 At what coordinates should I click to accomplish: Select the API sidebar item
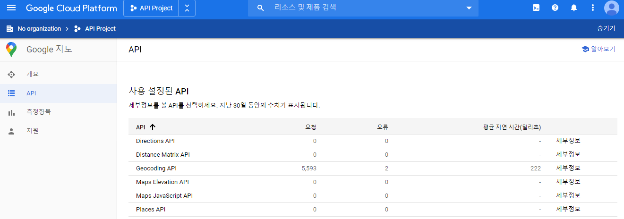click(58, 93)
